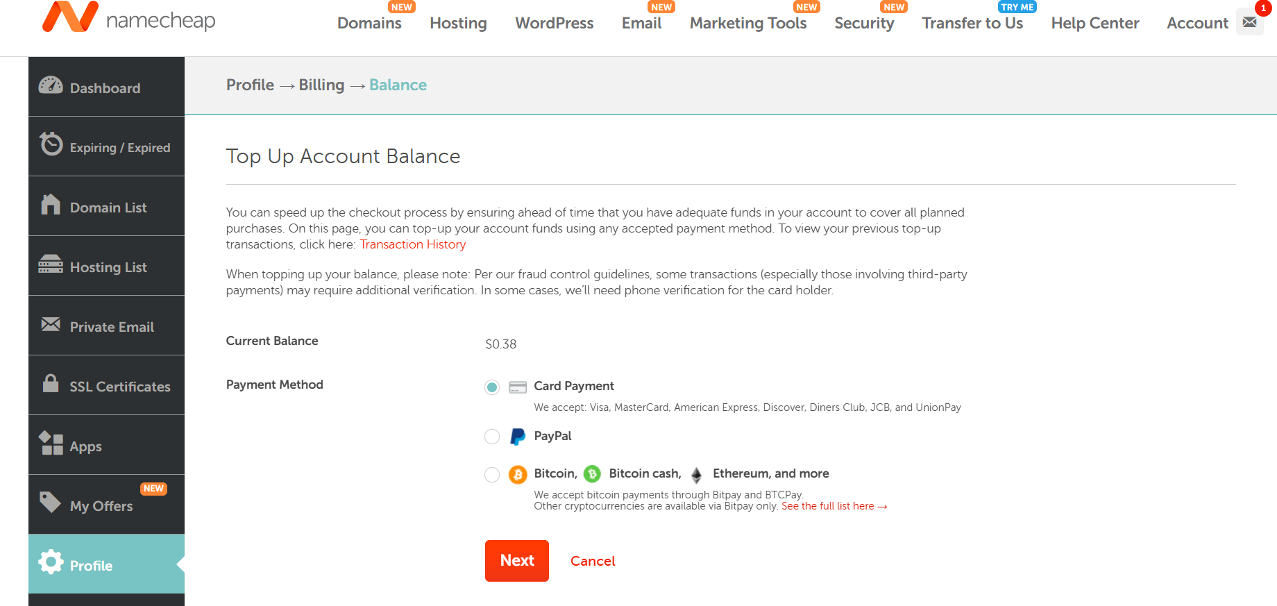Select the Card Payment radio button
This screenshot has width=1277, height=606.
coord(492,387)
